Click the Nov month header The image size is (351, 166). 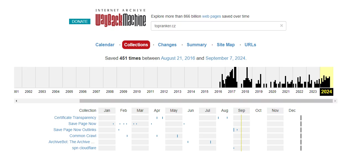275,110
